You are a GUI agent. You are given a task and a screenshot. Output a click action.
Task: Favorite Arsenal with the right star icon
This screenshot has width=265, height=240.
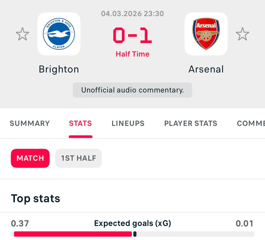[x=242, y=34]
